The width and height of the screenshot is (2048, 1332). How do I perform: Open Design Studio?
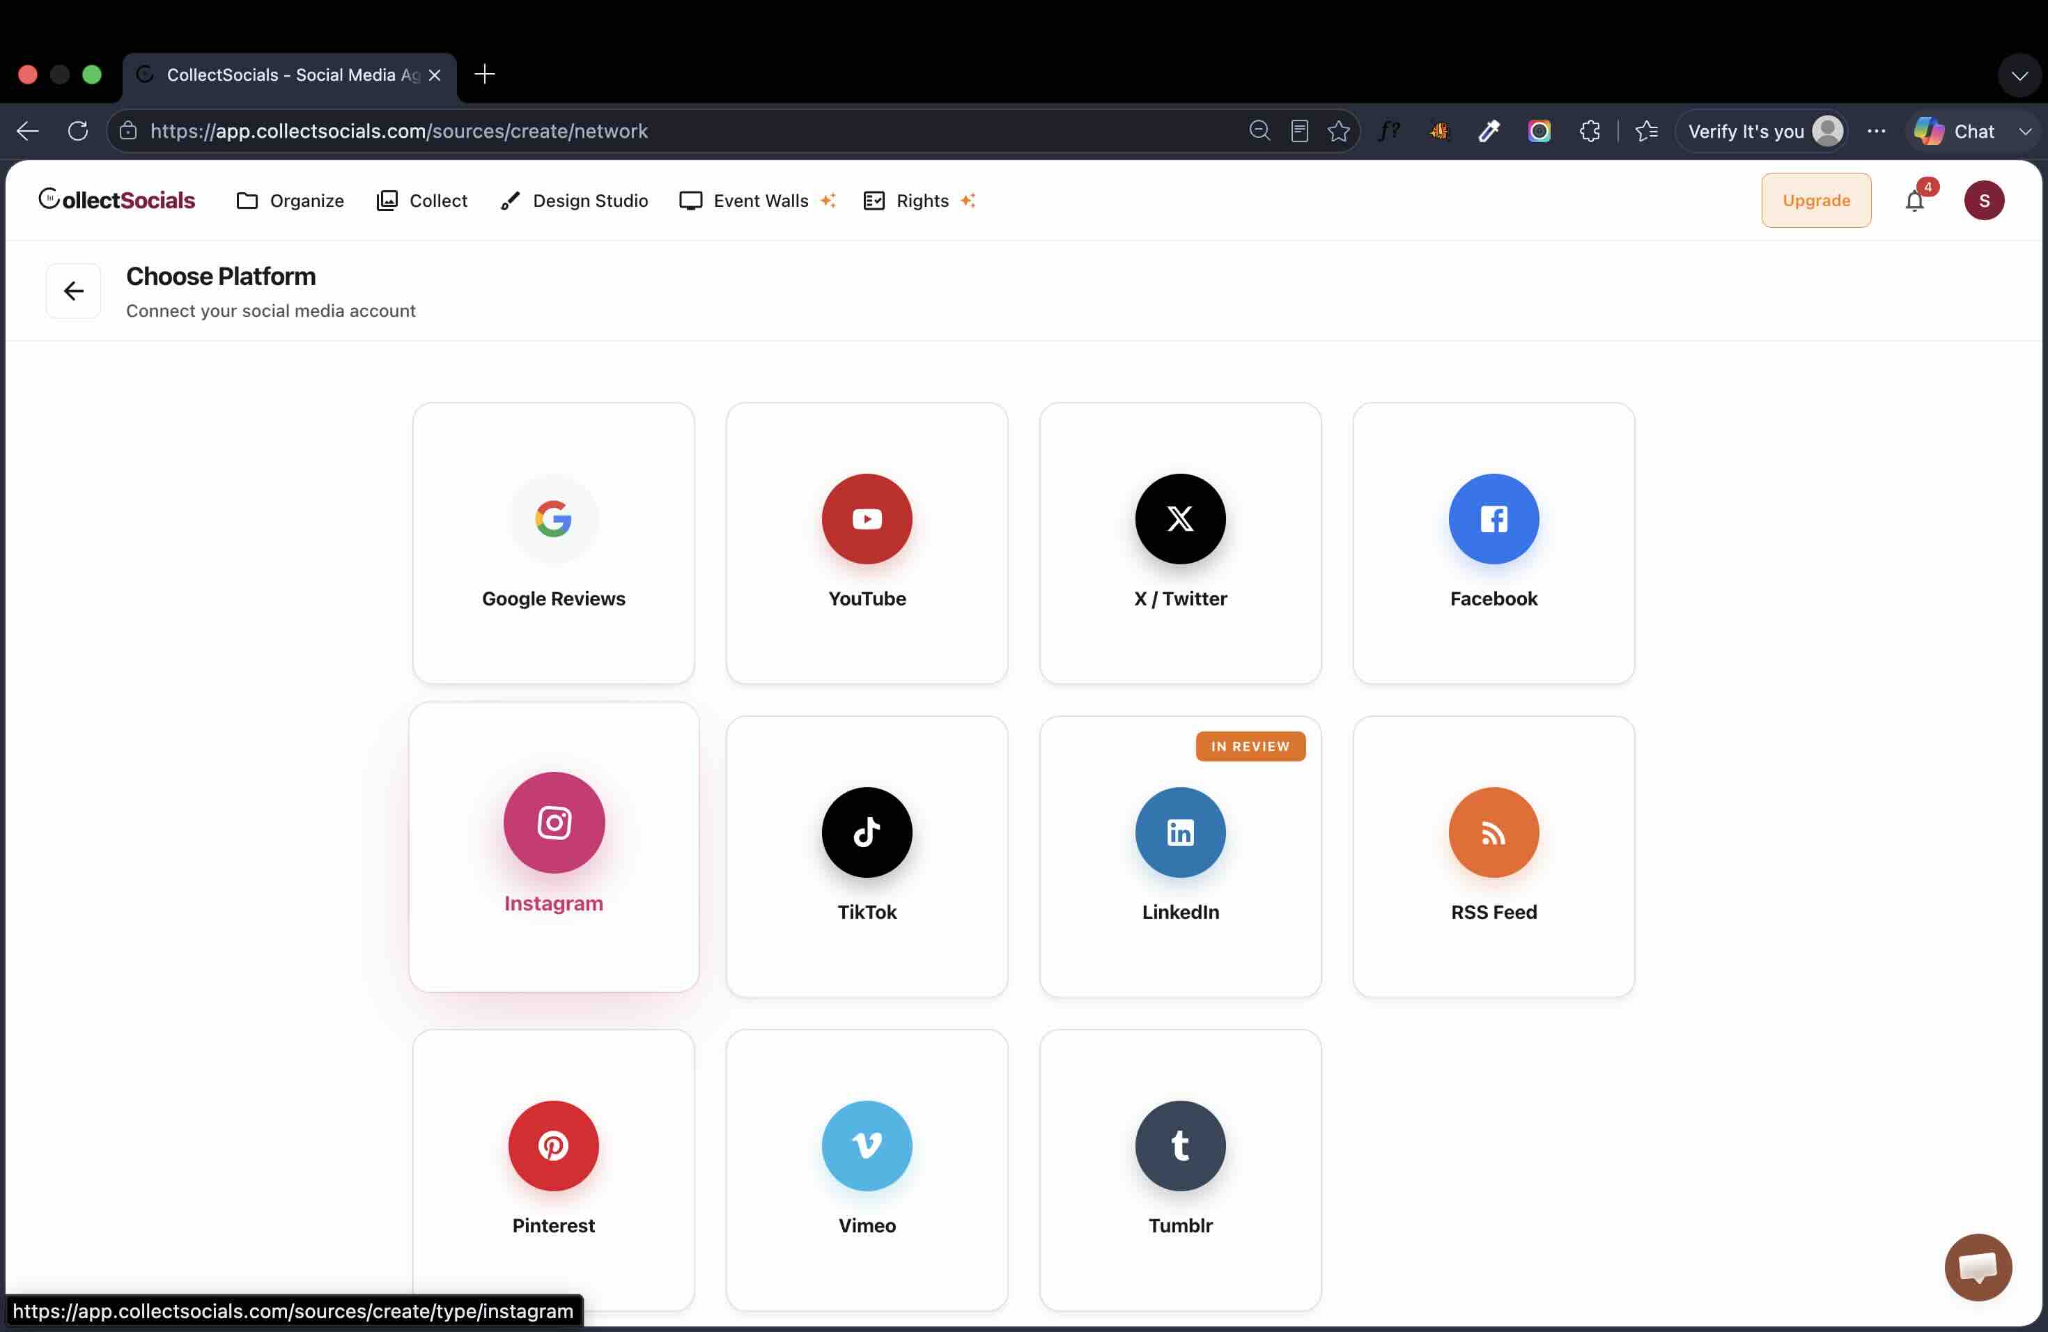pyautogui.click(x=574, y=201)
